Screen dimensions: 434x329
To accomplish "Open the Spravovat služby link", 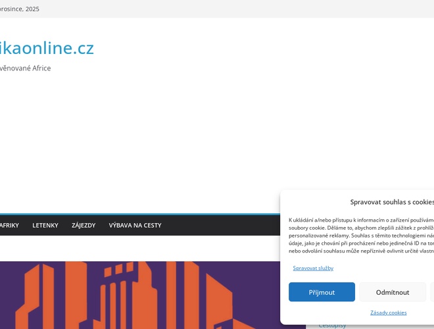I will 313,268.
